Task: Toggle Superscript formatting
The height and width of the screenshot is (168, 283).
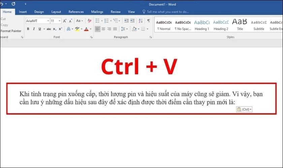Action: pos(60,29)
